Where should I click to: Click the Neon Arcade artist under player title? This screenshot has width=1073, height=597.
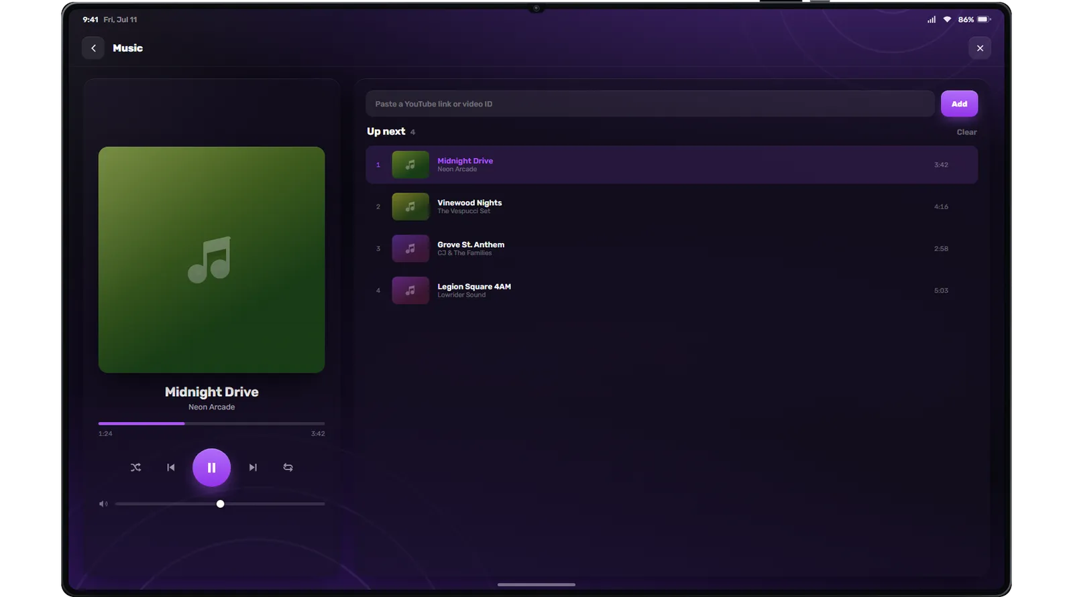[211, 407]
